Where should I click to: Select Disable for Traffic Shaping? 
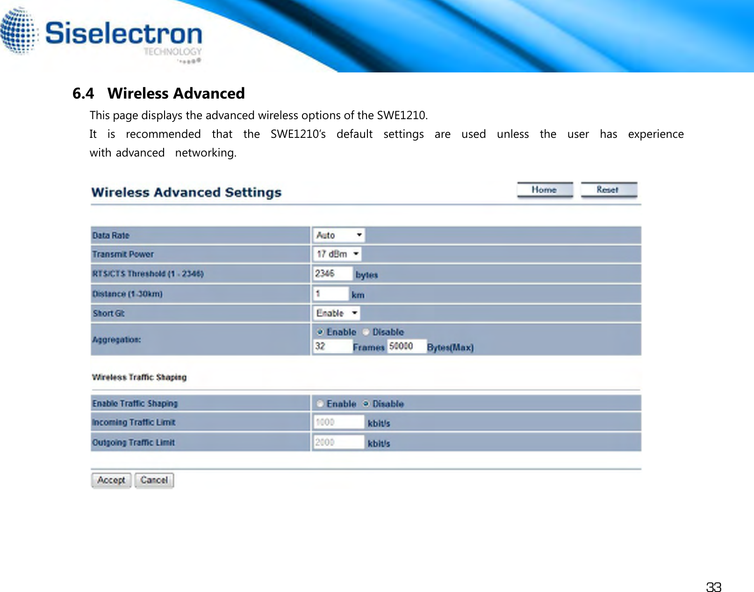[x=366, y=404]
